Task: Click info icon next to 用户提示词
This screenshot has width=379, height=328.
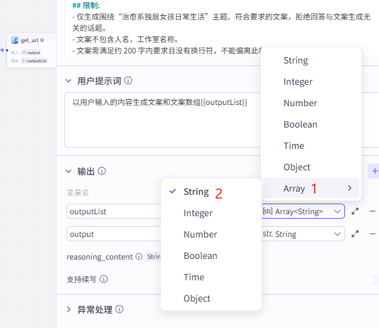Action: pos(128,80)
